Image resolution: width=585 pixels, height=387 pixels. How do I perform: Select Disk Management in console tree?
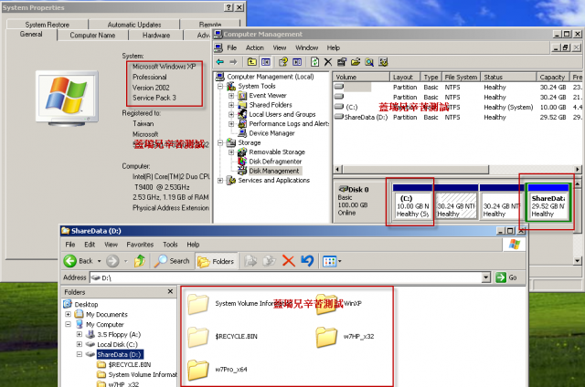coord(274,171)
